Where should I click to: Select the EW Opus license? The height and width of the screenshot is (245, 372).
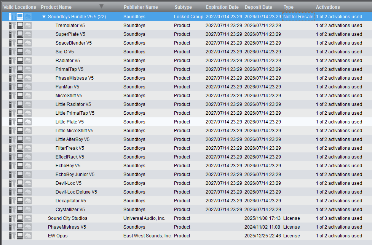[187, 236]
